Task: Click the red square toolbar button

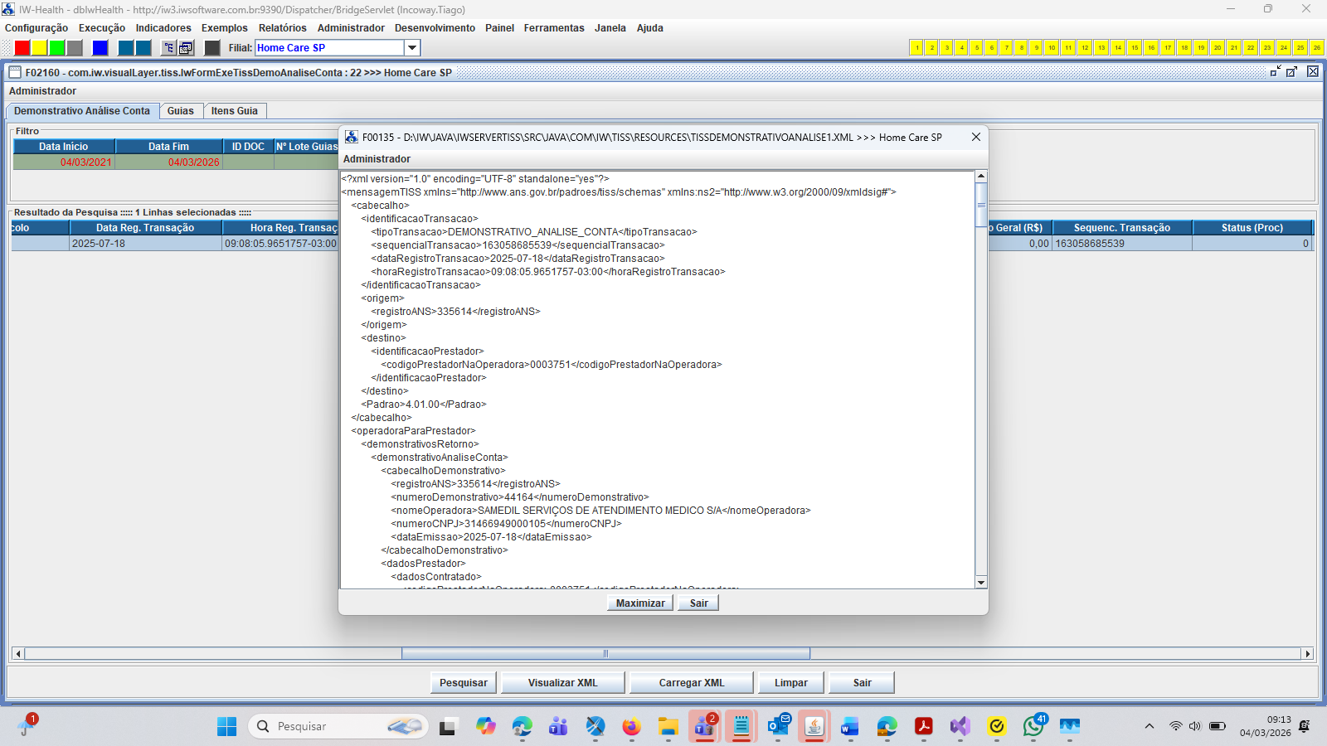Action: tap(22, 48)
